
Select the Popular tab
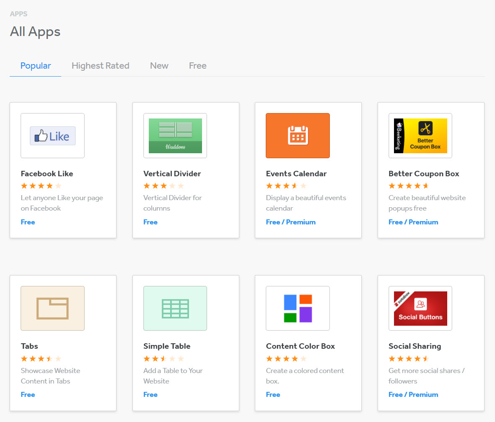35,66
